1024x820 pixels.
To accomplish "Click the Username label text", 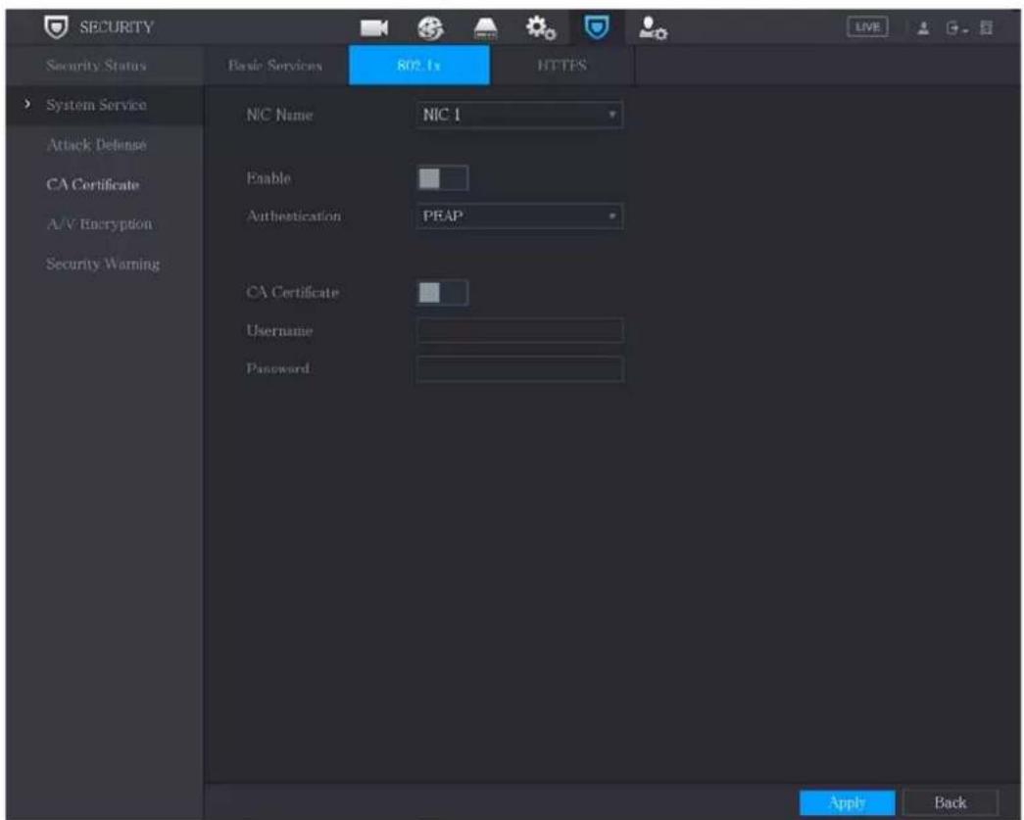I will 279,331.
